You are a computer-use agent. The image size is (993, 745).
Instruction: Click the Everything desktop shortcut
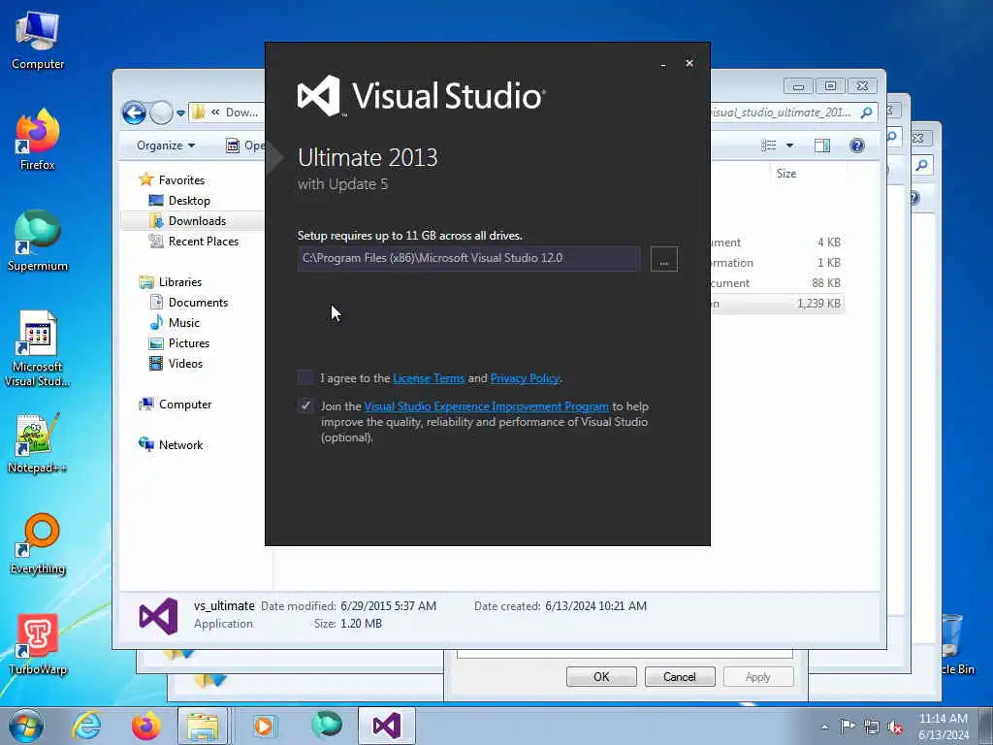38,544
